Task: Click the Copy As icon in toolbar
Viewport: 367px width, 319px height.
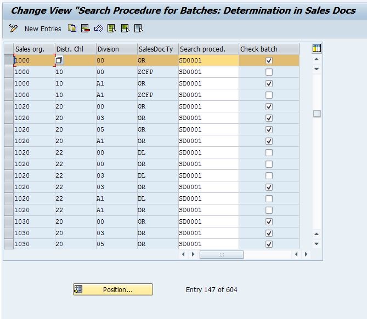Action: coord(72,29)
